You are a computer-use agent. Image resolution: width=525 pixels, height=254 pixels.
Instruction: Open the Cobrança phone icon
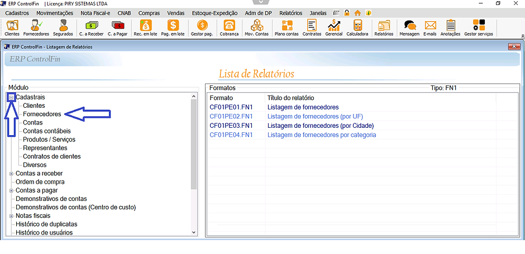[230, 28]
